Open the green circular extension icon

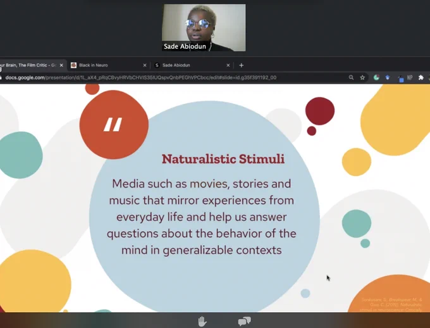(x=376, y=77)
